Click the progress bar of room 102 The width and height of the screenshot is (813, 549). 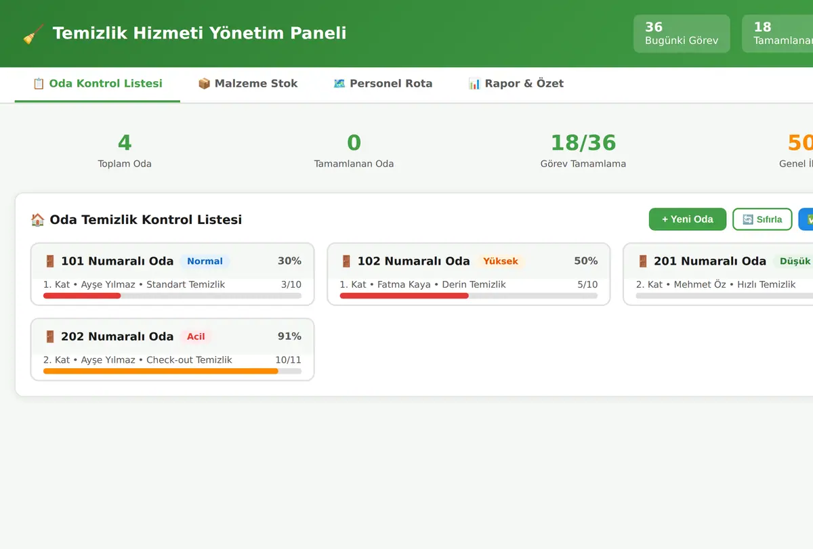pos(469,296)
